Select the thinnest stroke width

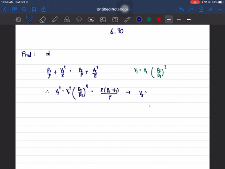pyautogui.click(x=179, y=19)
